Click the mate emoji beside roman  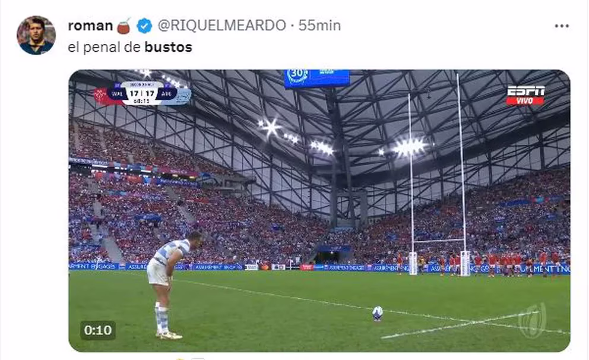(123, 26)
